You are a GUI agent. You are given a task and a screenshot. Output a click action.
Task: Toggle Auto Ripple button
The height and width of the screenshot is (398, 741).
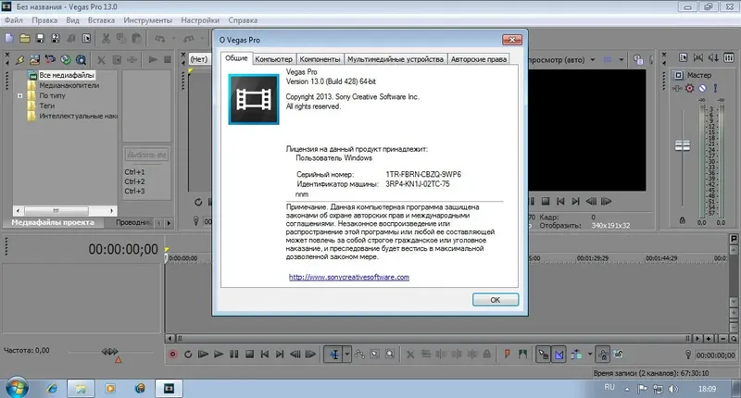tap(576, 354)
